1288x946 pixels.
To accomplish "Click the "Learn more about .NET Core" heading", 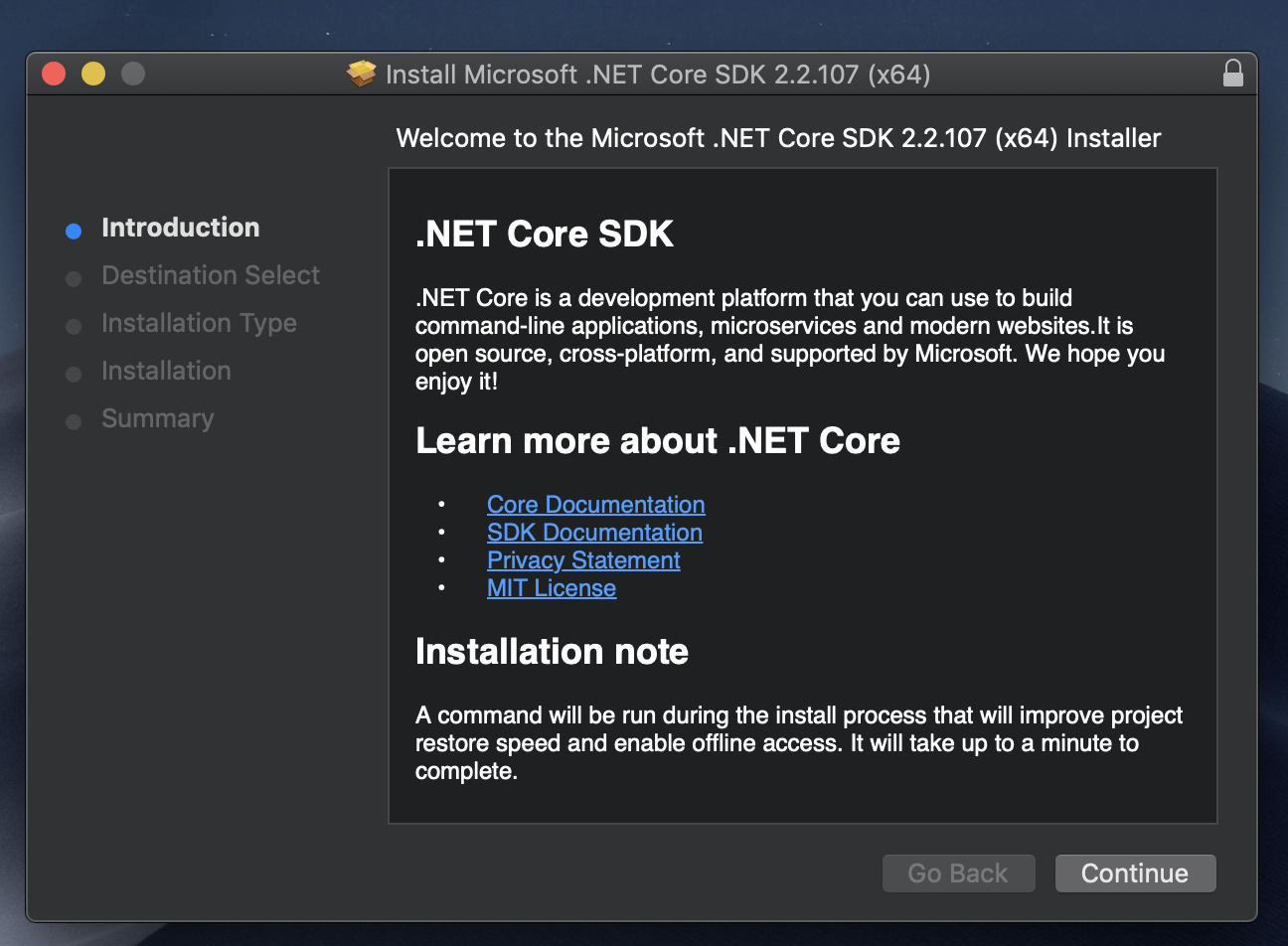I will (657, 440).
